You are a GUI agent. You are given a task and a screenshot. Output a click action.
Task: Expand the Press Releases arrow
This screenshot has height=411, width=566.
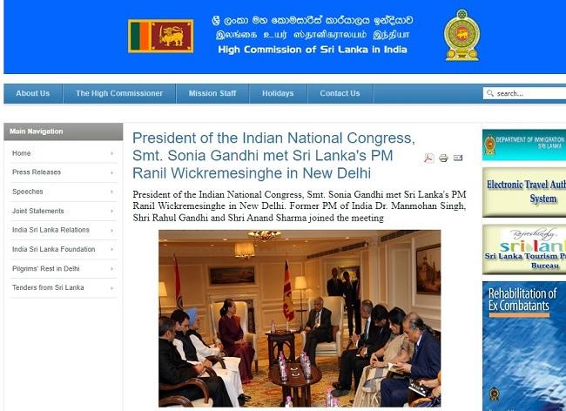pos(112,172)
